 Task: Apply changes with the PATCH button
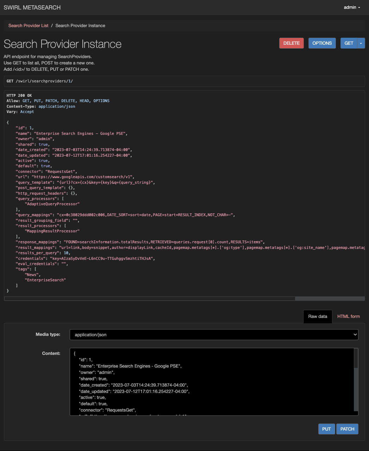pos(347,429)
